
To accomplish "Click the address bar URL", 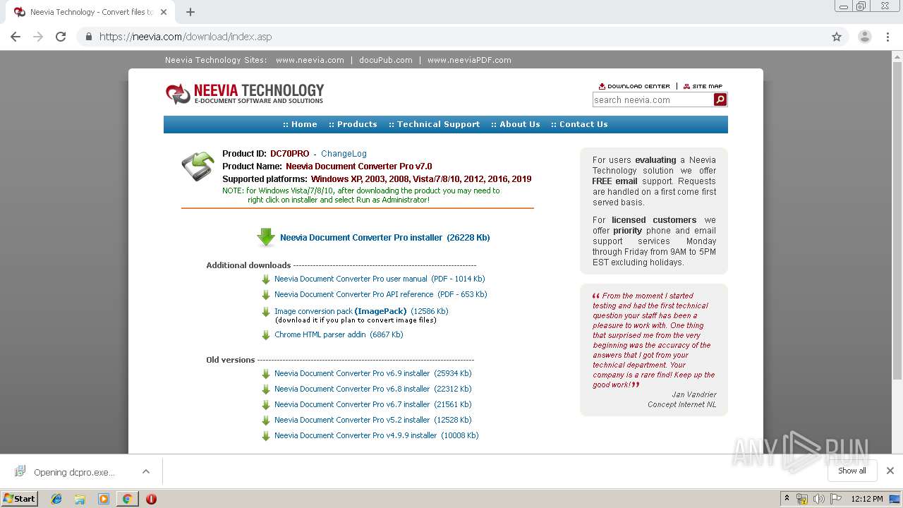I will click(186, 37).
